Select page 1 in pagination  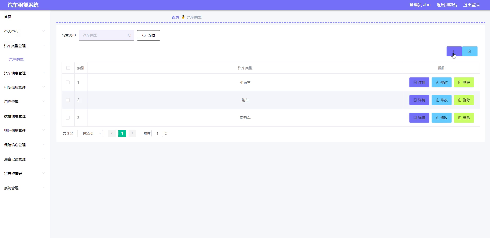[122, 133]
